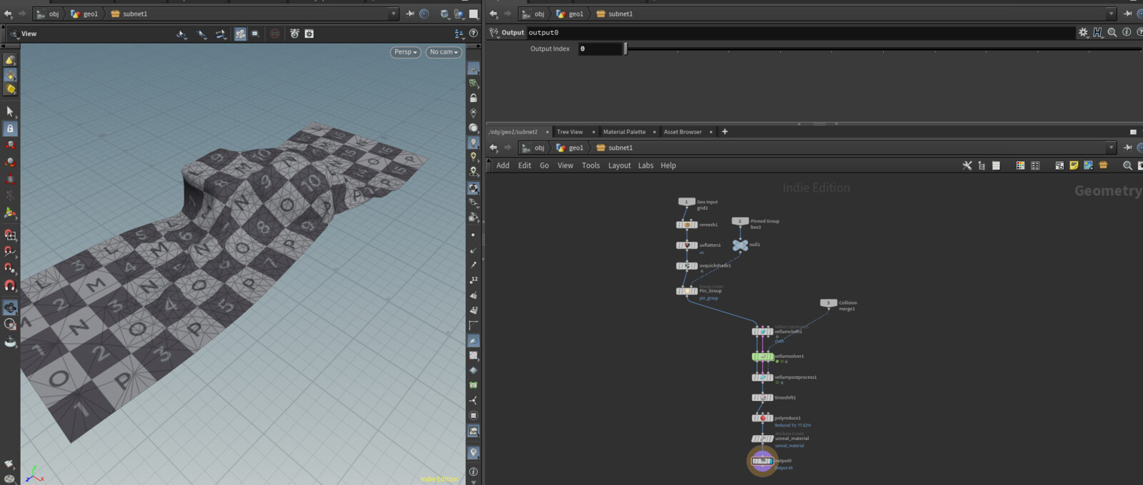Viewport: 1143px width, 485px height.
Task: Click the color palette grid icon in the network toolbar
Action: coord(1020,165)
